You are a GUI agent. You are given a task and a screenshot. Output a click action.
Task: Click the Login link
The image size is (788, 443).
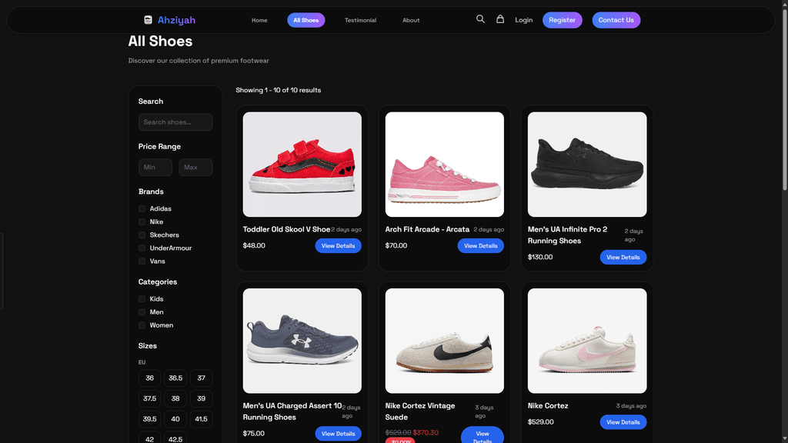pyautogui.click(x=523, y=20)
